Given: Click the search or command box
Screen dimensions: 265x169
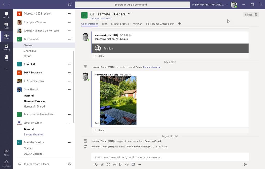Looking at the screenshot, I should (x=132, y=5).
